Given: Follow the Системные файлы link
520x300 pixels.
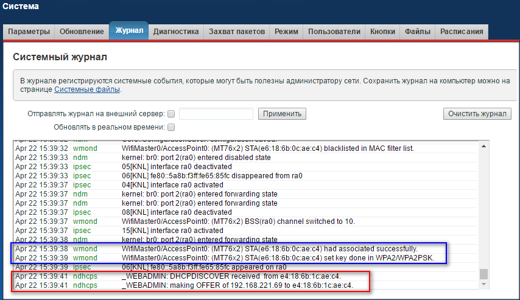Looking at the screenshot, I should 87,89.
